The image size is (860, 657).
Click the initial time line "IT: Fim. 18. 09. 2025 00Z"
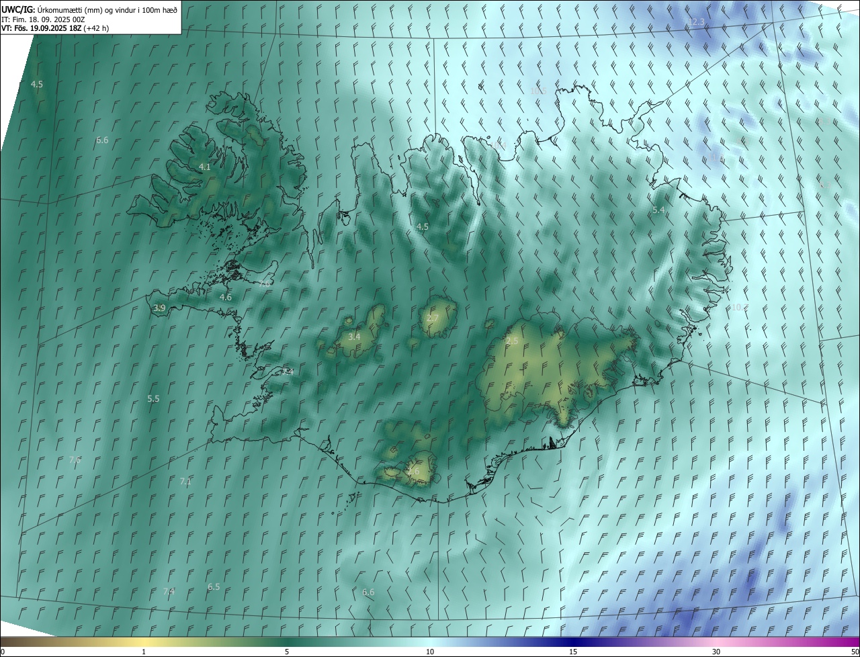point(43,19)
